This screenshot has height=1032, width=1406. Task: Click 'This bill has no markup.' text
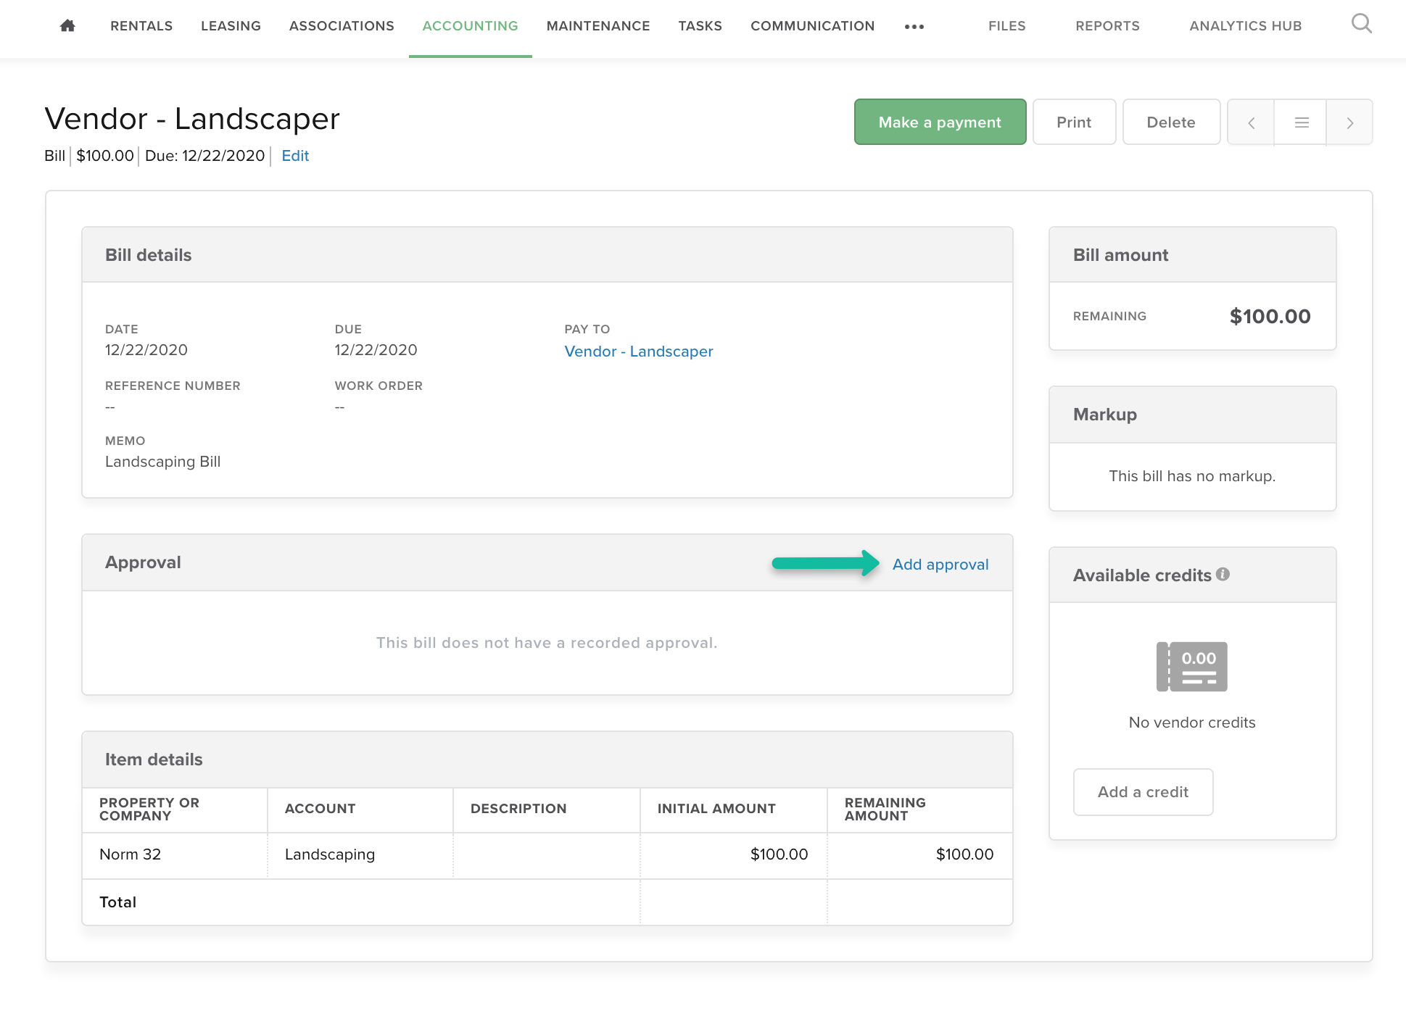tap(1192, 476)
